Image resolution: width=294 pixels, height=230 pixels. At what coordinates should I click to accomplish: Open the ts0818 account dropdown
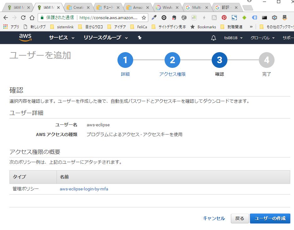pyautogui.click(x=233, y=38)
